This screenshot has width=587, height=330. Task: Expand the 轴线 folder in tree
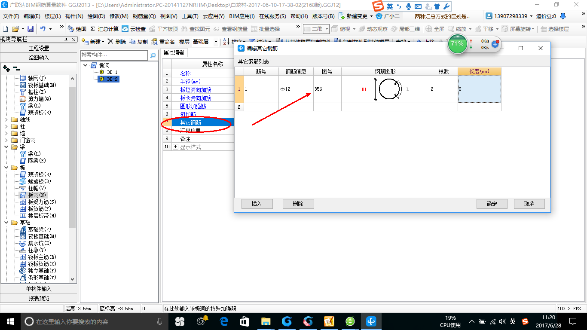coord(6,119)
